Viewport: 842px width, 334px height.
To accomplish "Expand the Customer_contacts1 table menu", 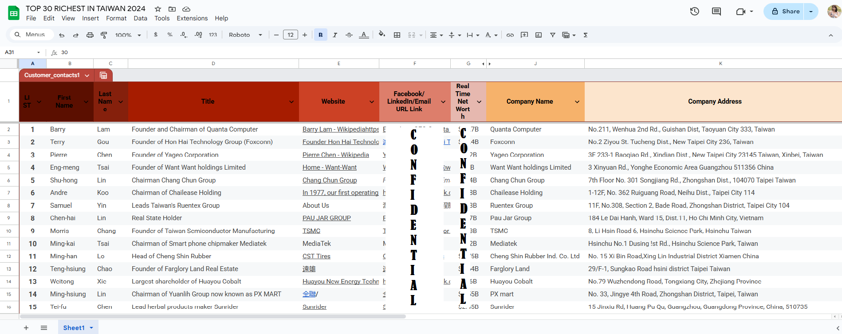I will (87, 75).
